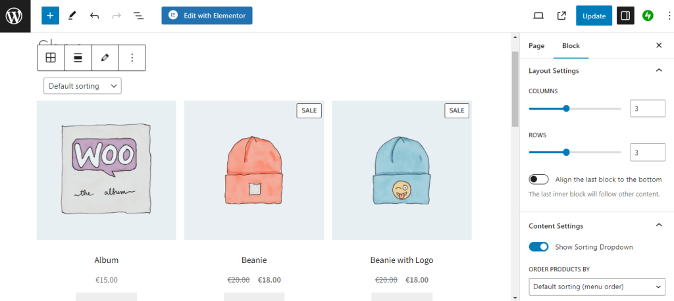Viewport: 674px width, 301px height.
Task: Open block options three-dot menu
Action: click(x=132, y=58)
